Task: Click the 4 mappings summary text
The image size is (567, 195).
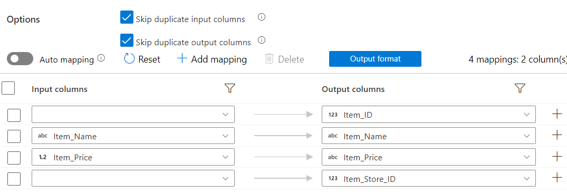Action: 517,59
